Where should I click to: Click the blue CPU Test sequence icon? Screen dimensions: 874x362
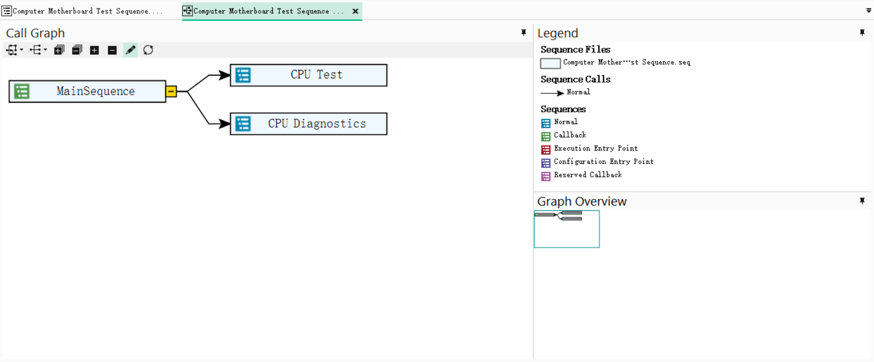(x=243, y=75)
